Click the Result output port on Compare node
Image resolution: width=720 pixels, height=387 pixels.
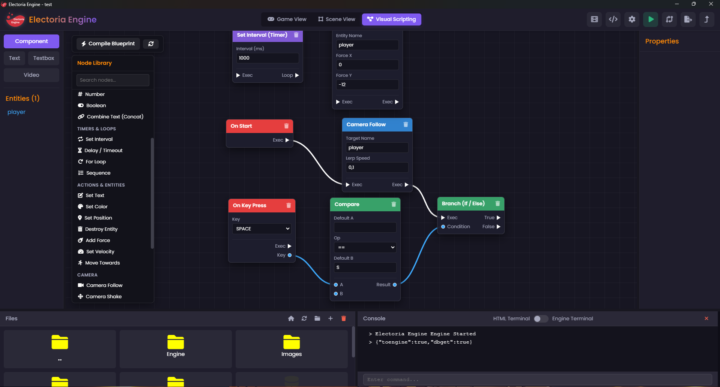point(395,285)
